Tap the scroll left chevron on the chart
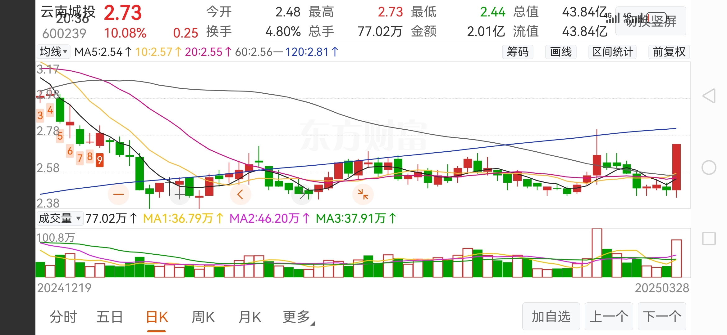Viewport: 727px width, 335px height. pos(240,194)
